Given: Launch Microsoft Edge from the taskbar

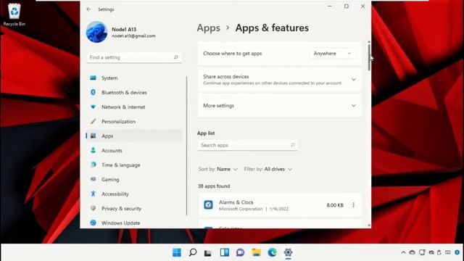Looking at the screenshot, I should pos(273,252).
